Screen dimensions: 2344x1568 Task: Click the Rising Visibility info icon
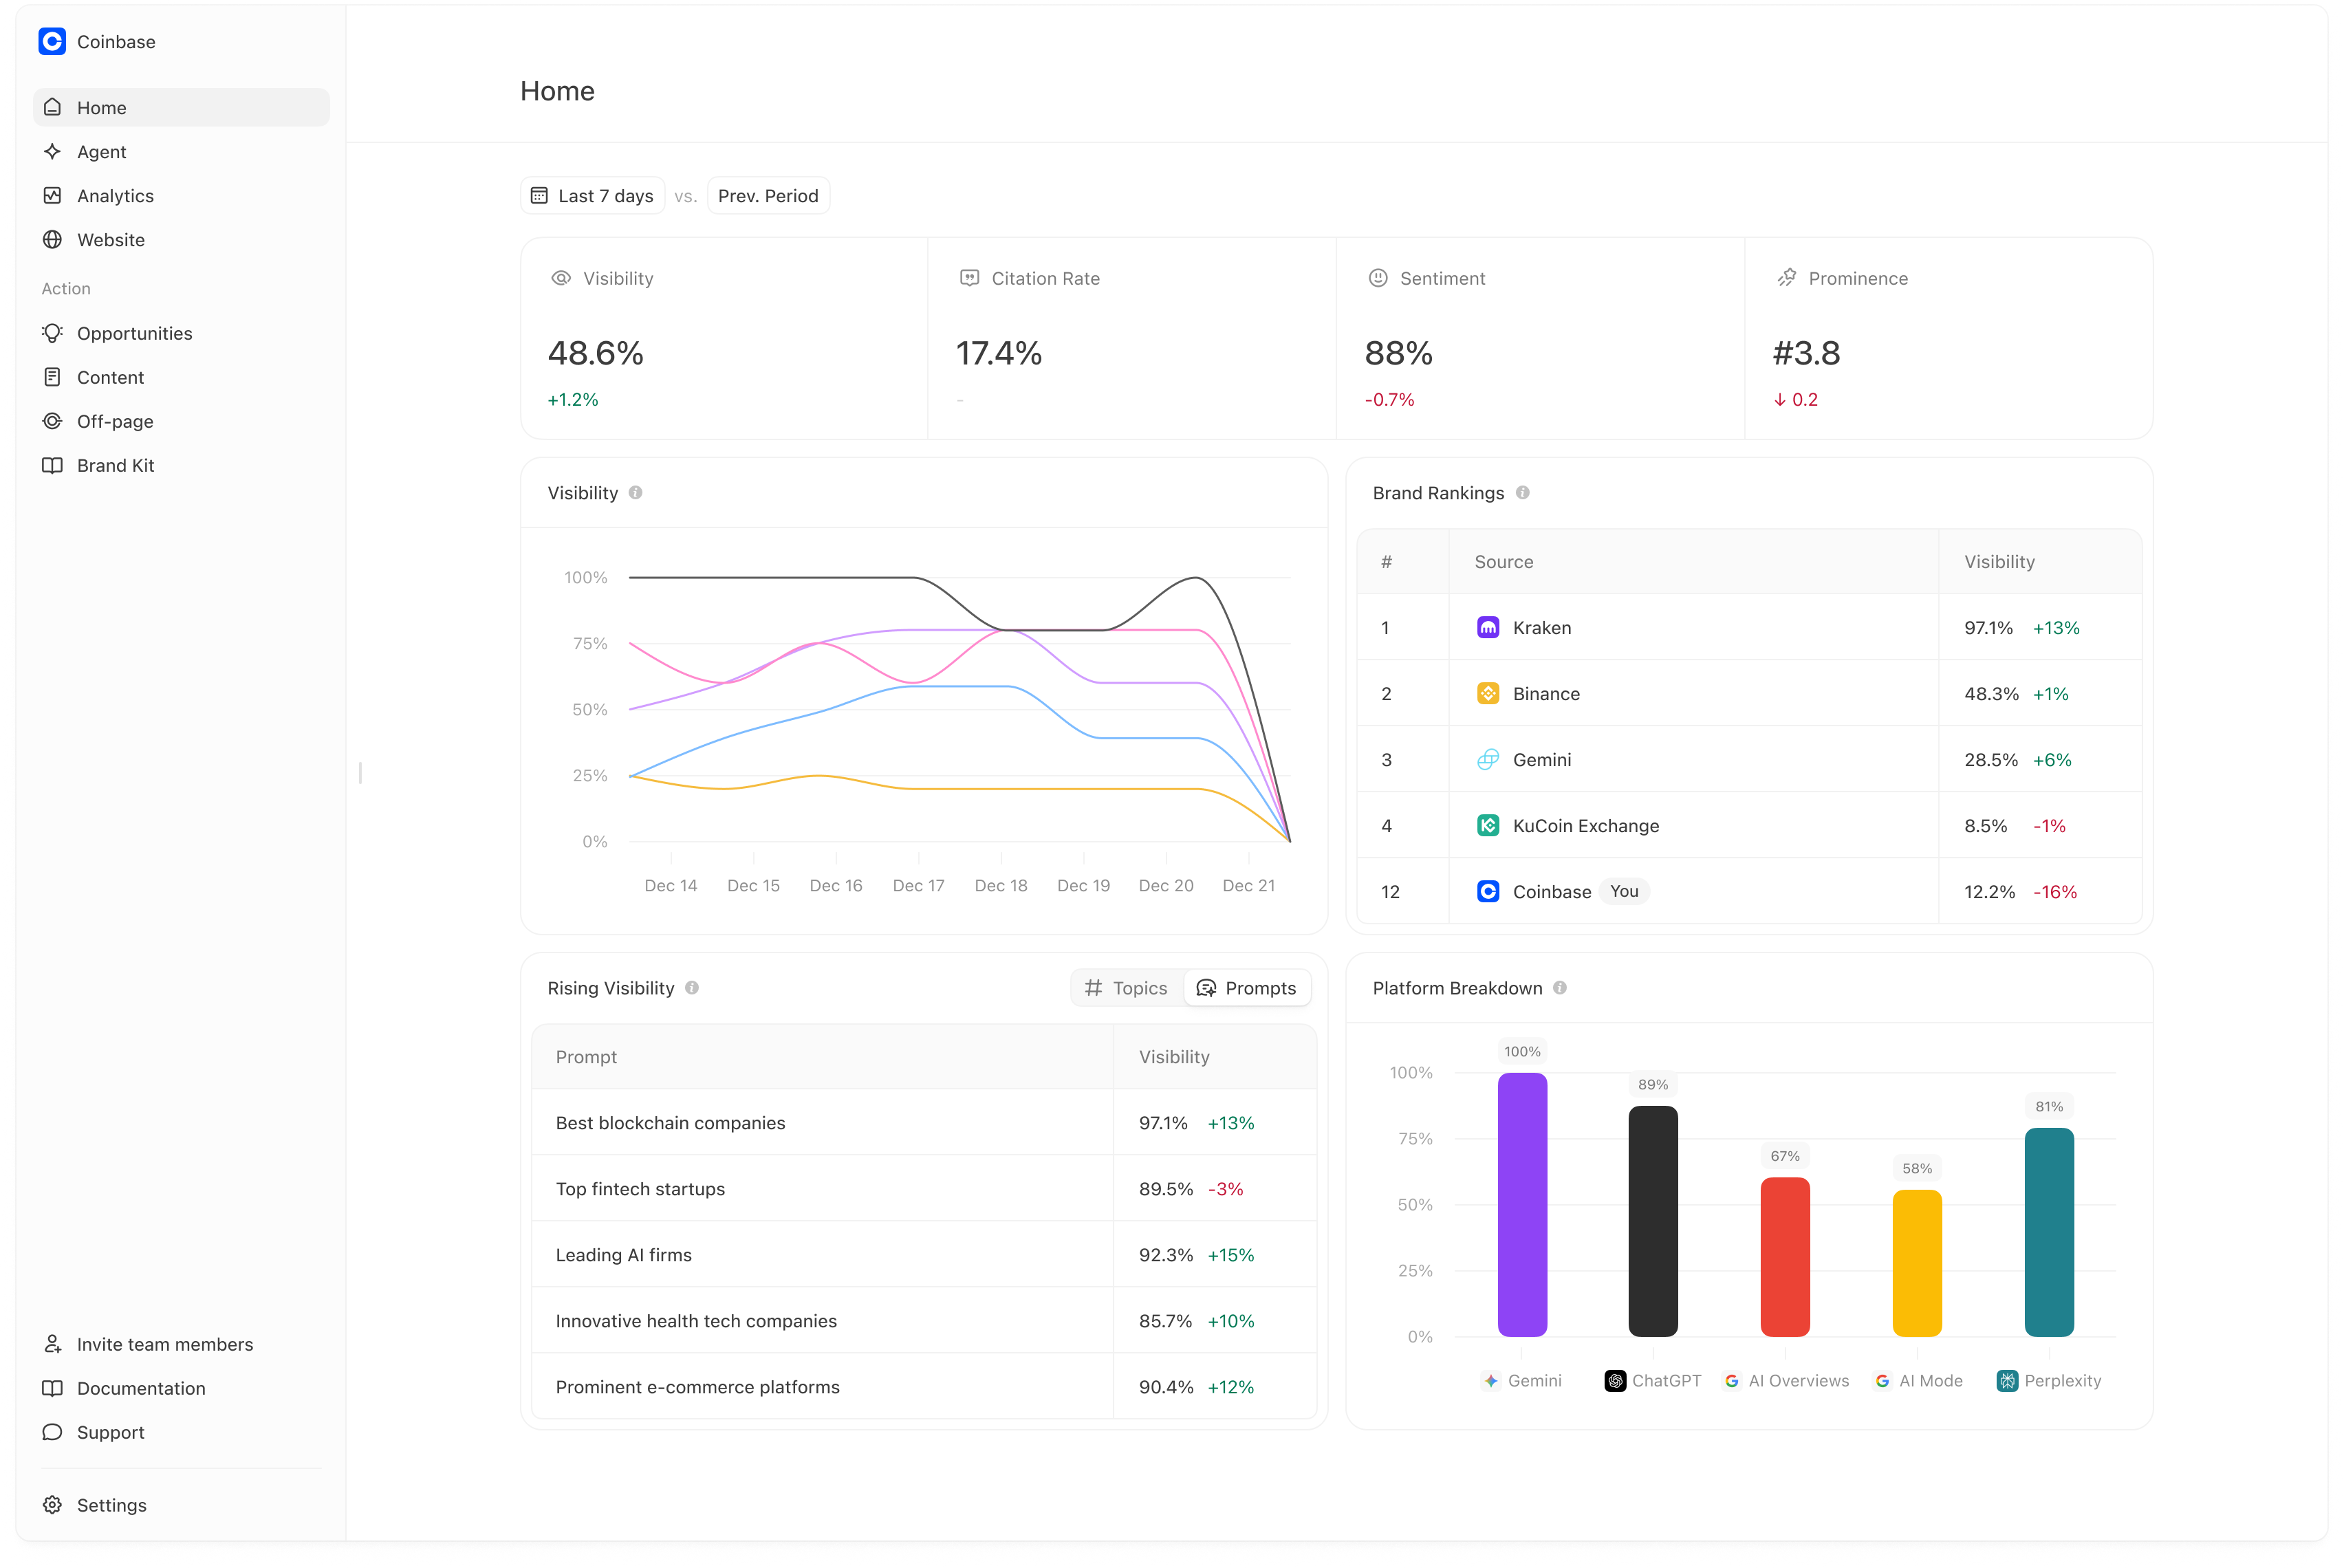pyautogui.click(x=692, y=988)
